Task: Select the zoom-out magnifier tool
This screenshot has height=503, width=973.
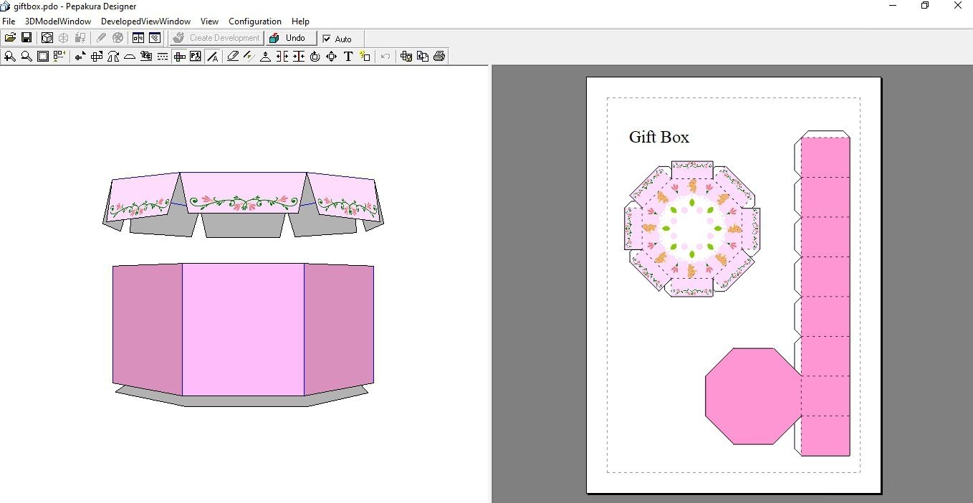Action: [27, 56]
